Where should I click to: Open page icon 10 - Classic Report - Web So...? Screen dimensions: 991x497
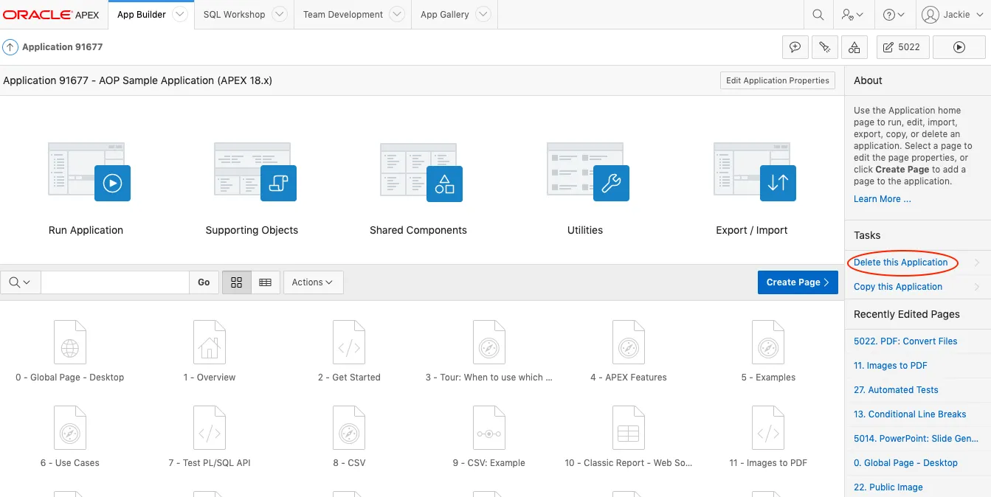pos(629,428)
